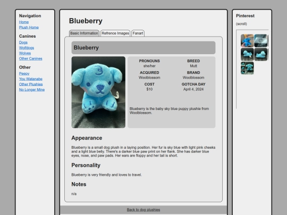Viewport: 287px width, 215px height.
Task: Click the COST value $10
Action: pos(149,89)
